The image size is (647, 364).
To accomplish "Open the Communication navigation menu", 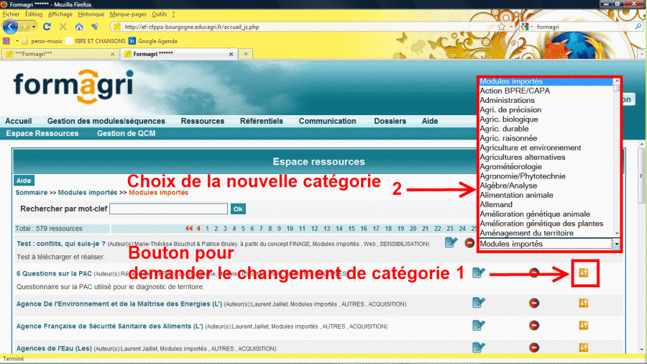I will (327, 121).
